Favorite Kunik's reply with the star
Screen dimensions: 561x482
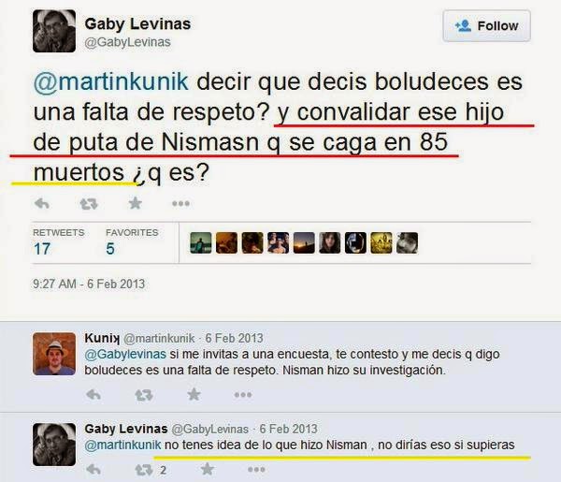[194, 394]
